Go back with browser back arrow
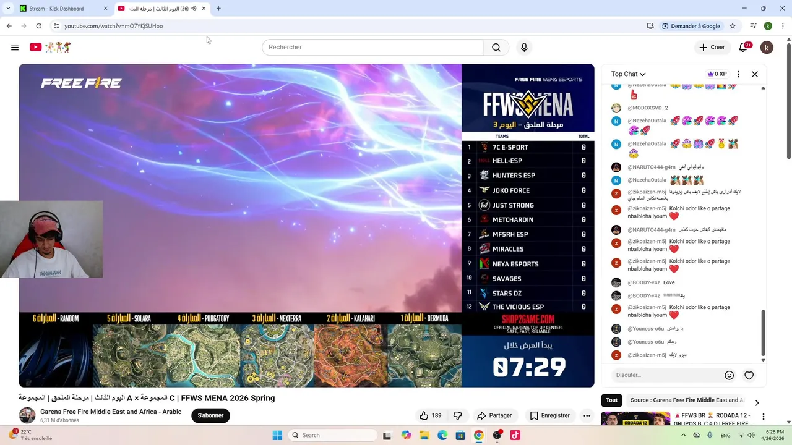Image resolution: width=792 pixels, height=445 pixels. click(x=9, y=26)
